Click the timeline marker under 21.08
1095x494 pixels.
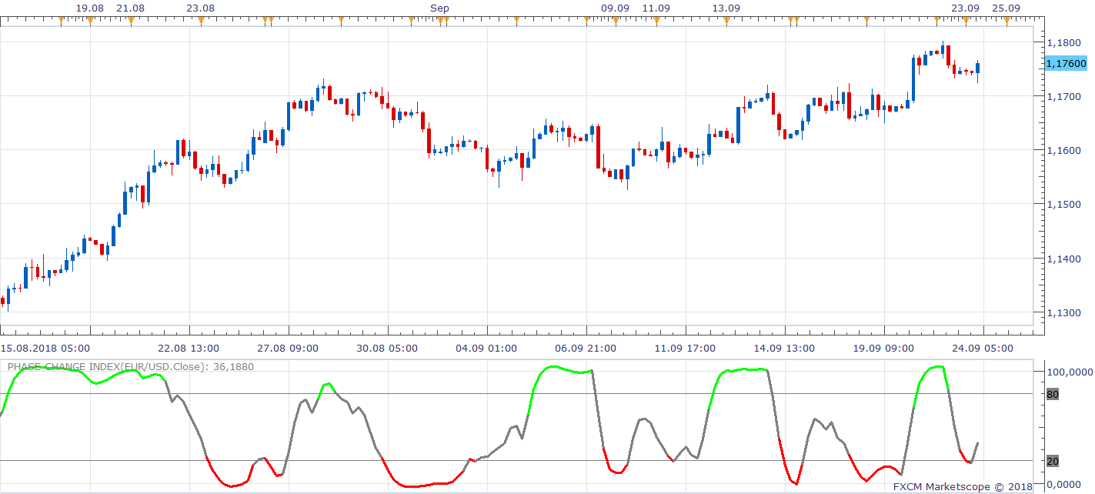pos(131,21)
